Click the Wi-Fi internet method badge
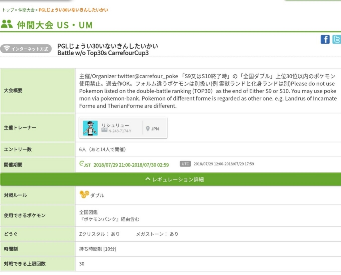Image resolution: width=341 pixels, height=275 pixels. coord(26,49)
